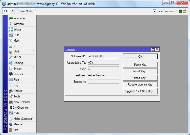Expand the IPv6 submenu arrow

tap(33, 51)
